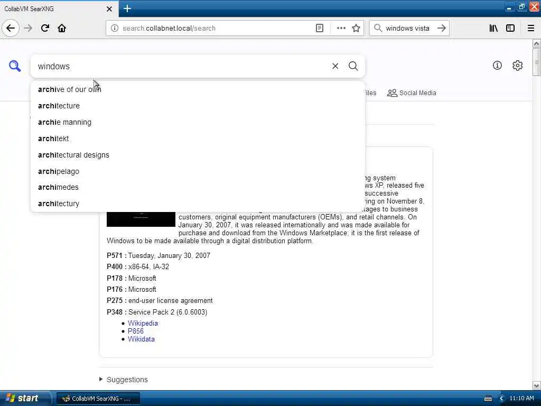Expand hidden tray icons chevron
Image resolution: width=541 pixels, height=406 pixels.
pos(502,399)
